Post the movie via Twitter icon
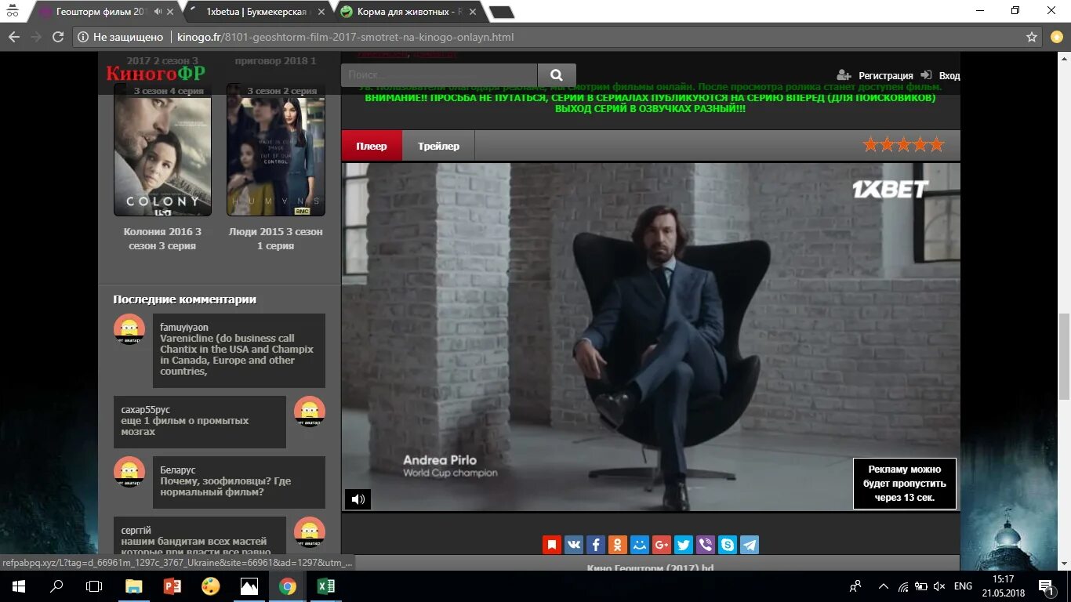The height and width of the screenshot is (602, 1071). click(x=683, y=544)
